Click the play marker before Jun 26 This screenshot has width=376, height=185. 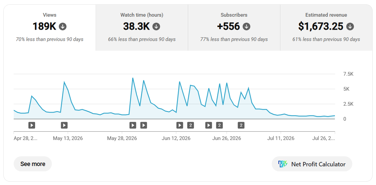[209, 125]
